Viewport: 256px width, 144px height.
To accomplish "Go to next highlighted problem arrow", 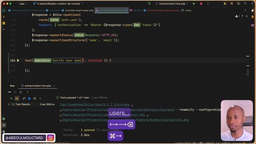I will (x=247, y=16).
